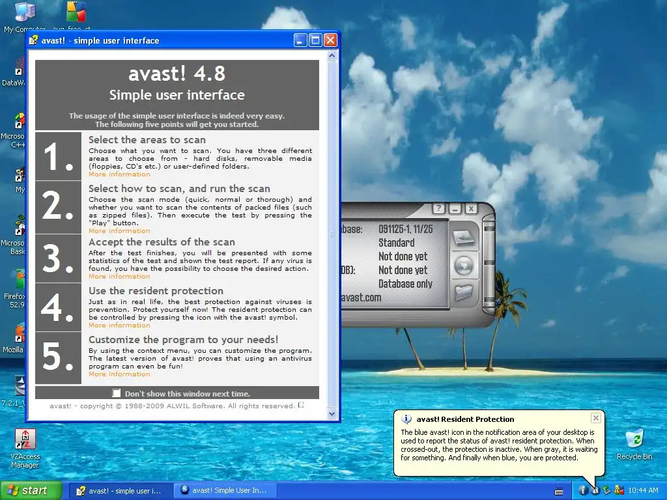
Task: Click 'More information' under Select the areas to scan
Action: coord(119,174)
